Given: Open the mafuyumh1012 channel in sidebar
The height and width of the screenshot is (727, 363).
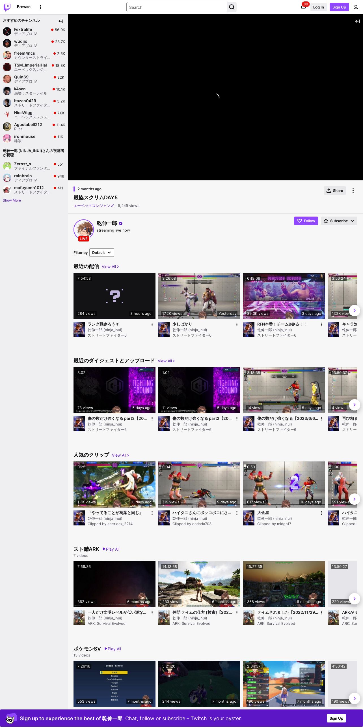Looking at the screenshot, I should pyautogui.click(x=34, y=190).
